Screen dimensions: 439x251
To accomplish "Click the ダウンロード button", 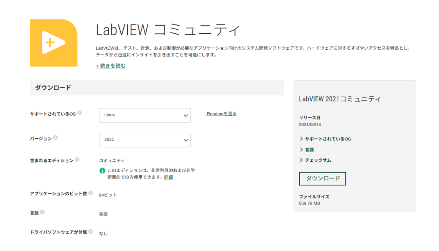I will 323,179.
